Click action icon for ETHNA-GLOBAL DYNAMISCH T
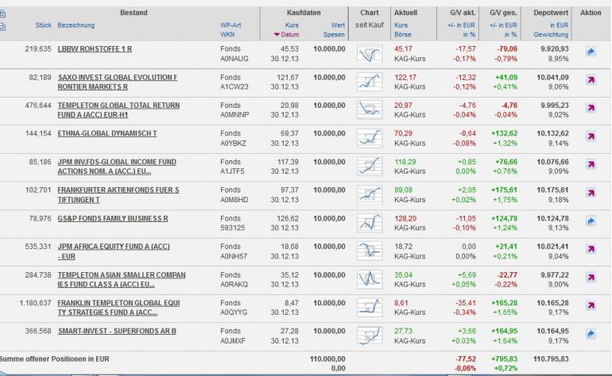612x376 pixels. pos(591,137)
